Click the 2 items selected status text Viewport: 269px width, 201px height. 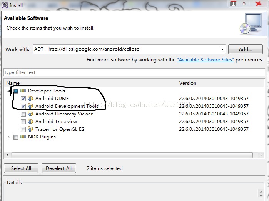(x=104, y=168)
